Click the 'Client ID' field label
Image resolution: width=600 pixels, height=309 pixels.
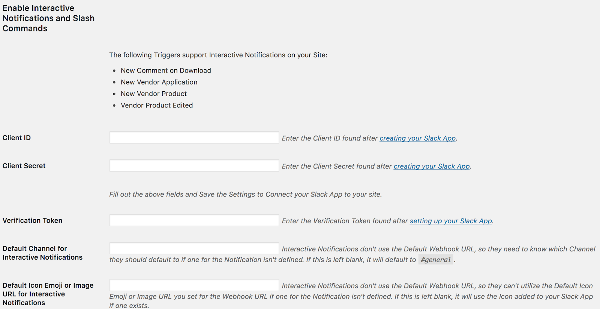17,138
